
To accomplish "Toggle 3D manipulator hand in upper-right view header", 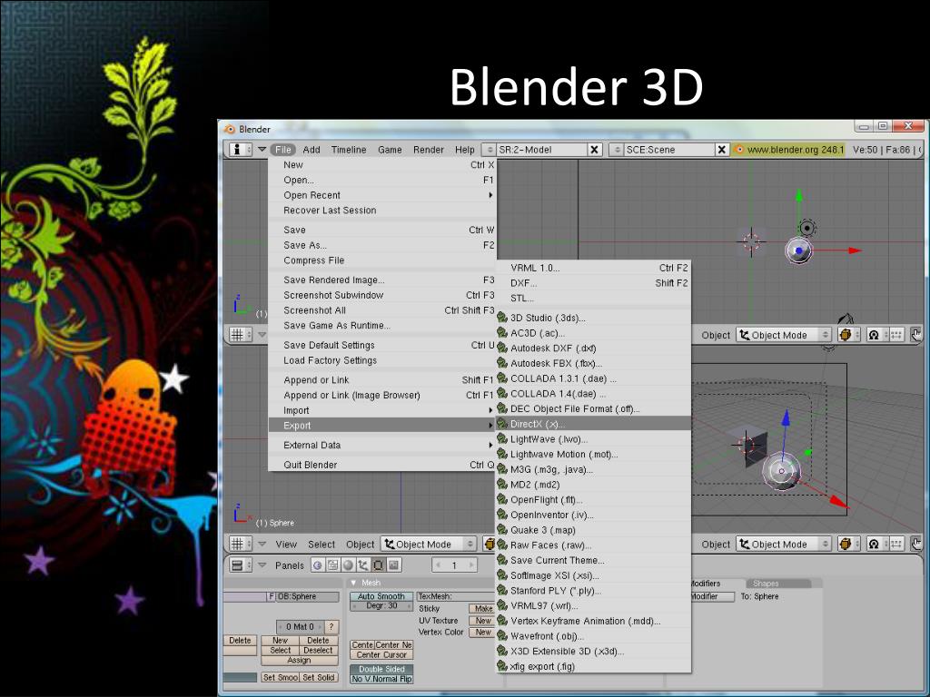I will coord(917,335).
